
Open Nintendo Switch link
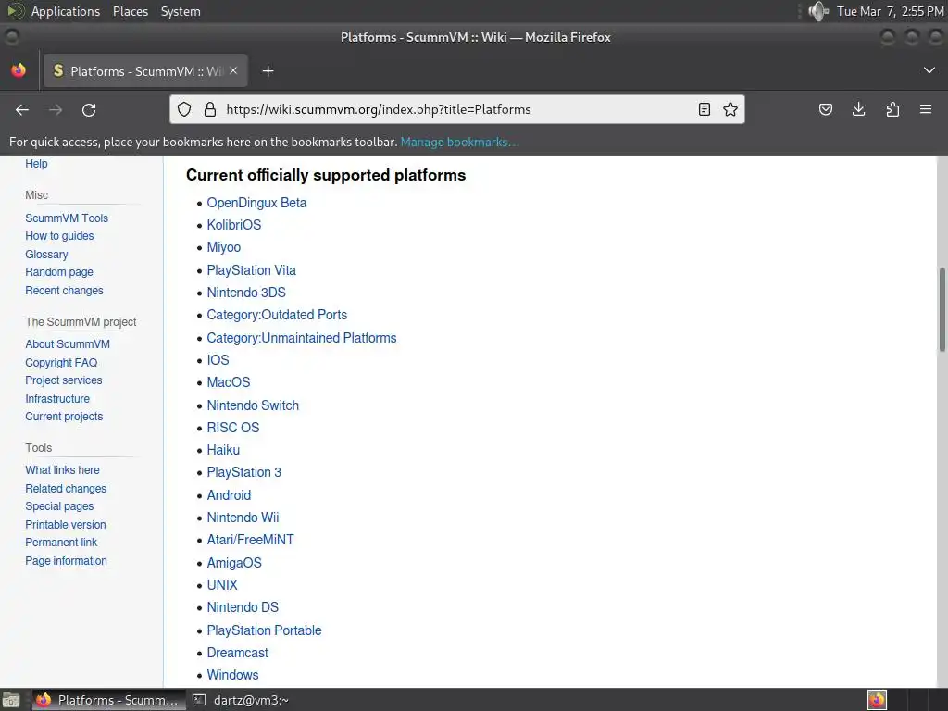coord(253,405)
